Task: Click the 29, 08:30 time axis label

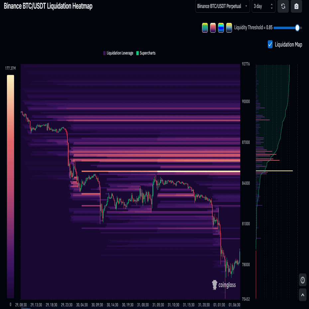Action: pos(21,305)
